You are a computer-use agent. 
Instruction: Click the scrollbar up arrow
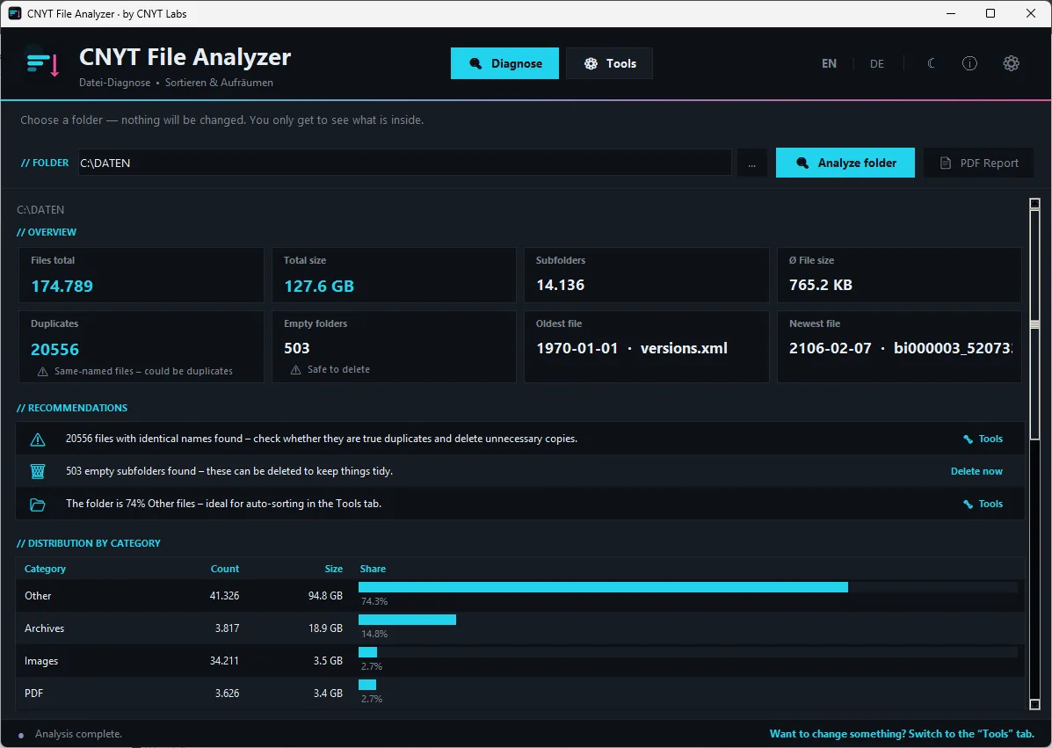pyautogui.click(x=1034, y=203)
